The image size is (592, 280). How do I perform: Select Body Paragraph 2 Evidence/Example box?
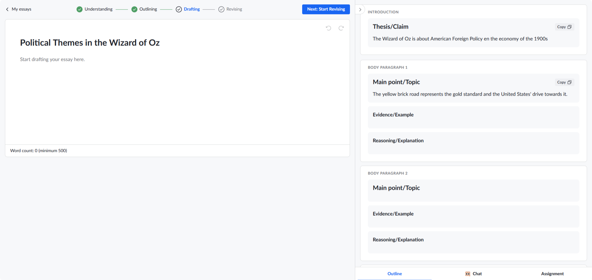[473, 216]
